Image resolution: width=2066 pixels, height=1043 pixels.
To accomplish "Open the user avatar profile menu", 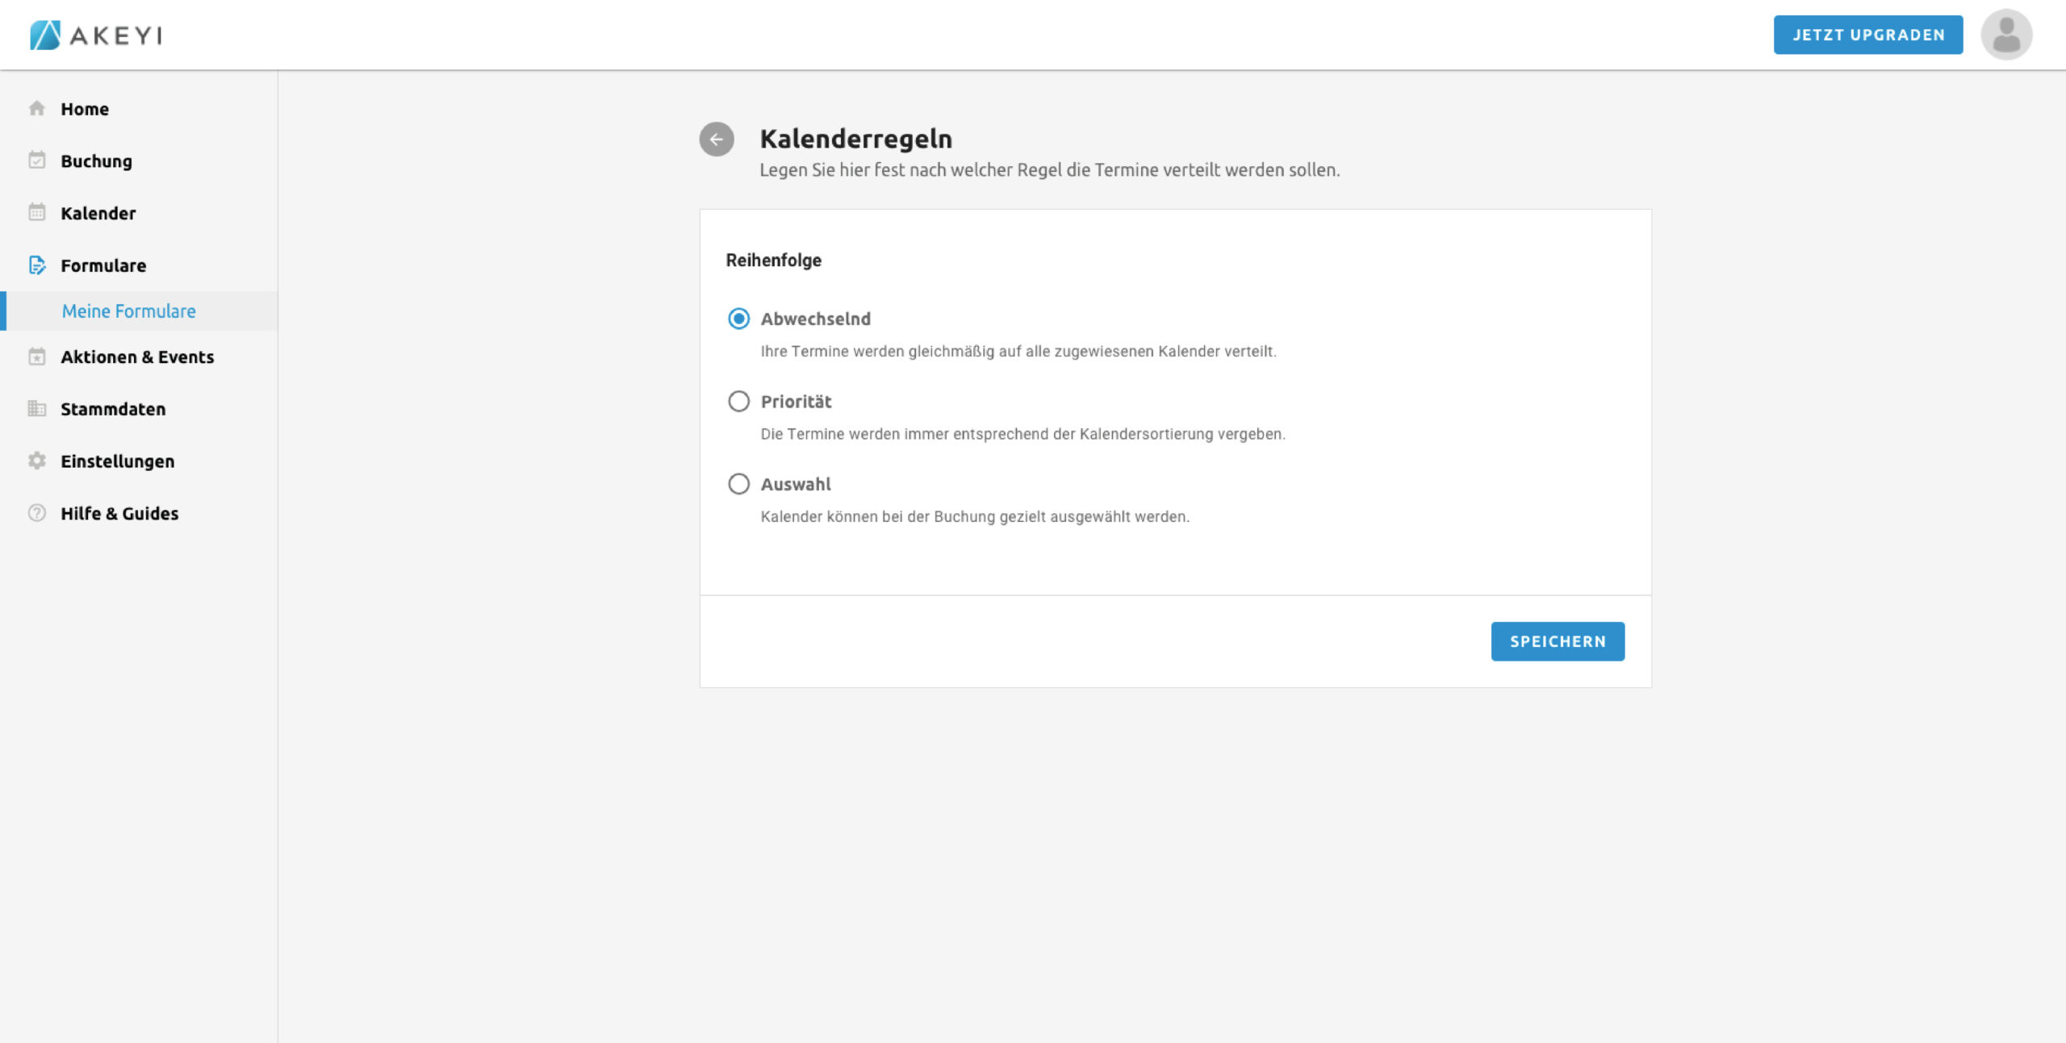I will (x=2005, y=35).
